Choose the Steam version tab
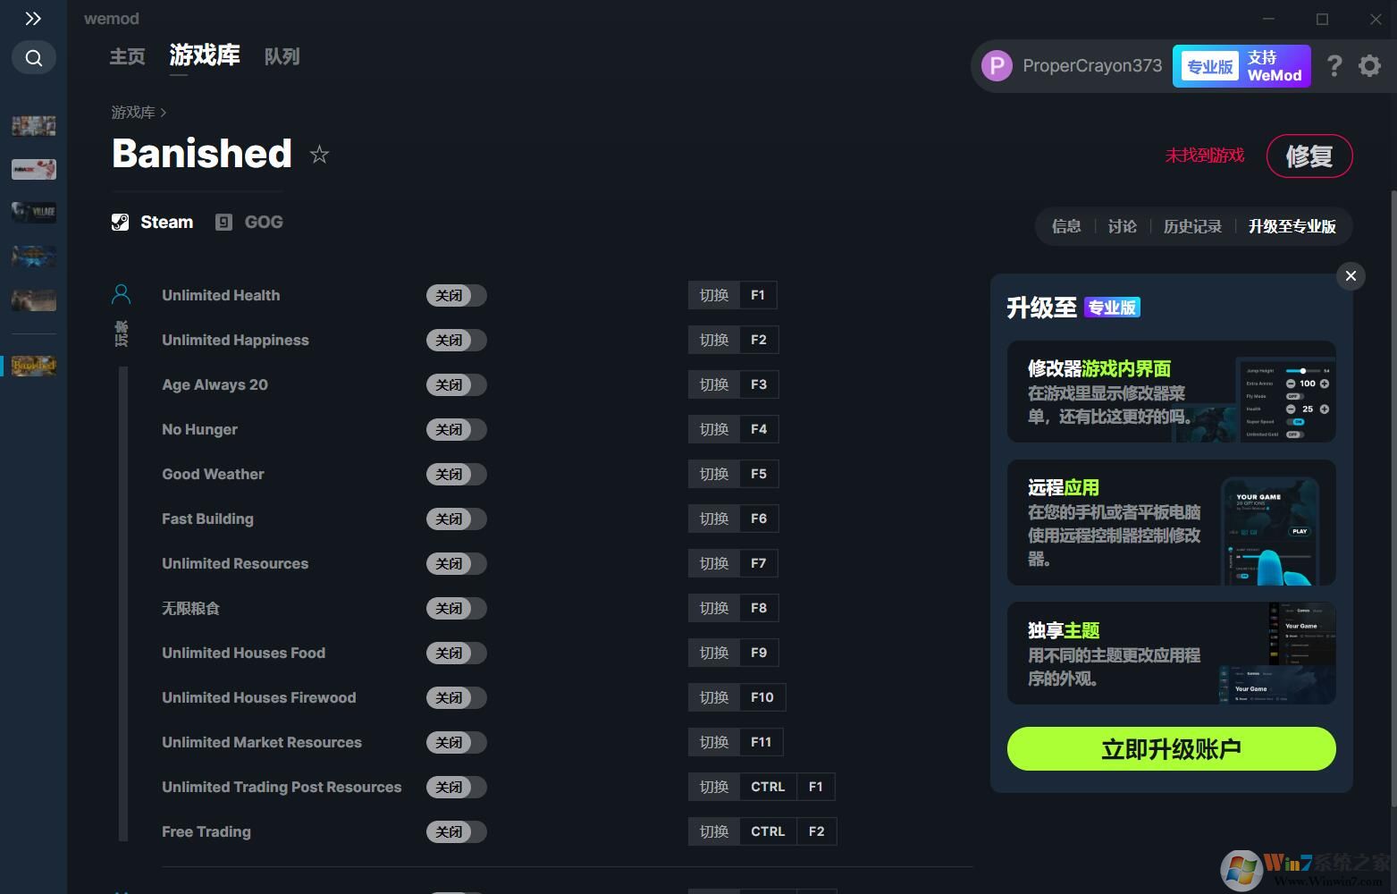Viewport: 1397px width, 894px height. pyautogui.click(x=152, y=223)
